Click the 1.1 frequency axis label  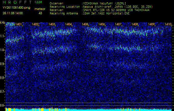tap(2, 36)
